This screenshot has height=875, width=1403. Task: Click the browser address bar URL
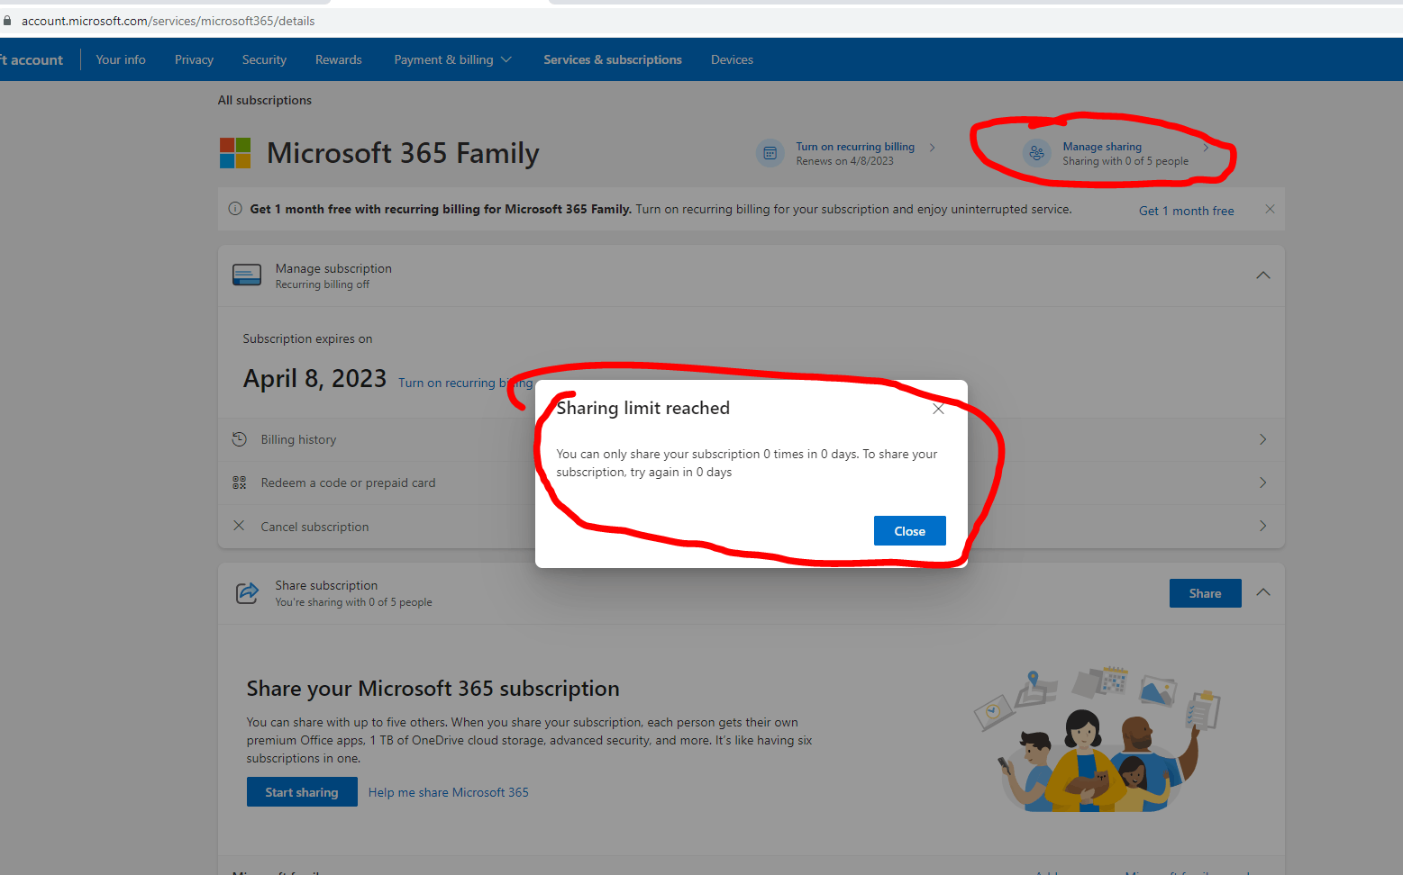click(x=168, y=21)
